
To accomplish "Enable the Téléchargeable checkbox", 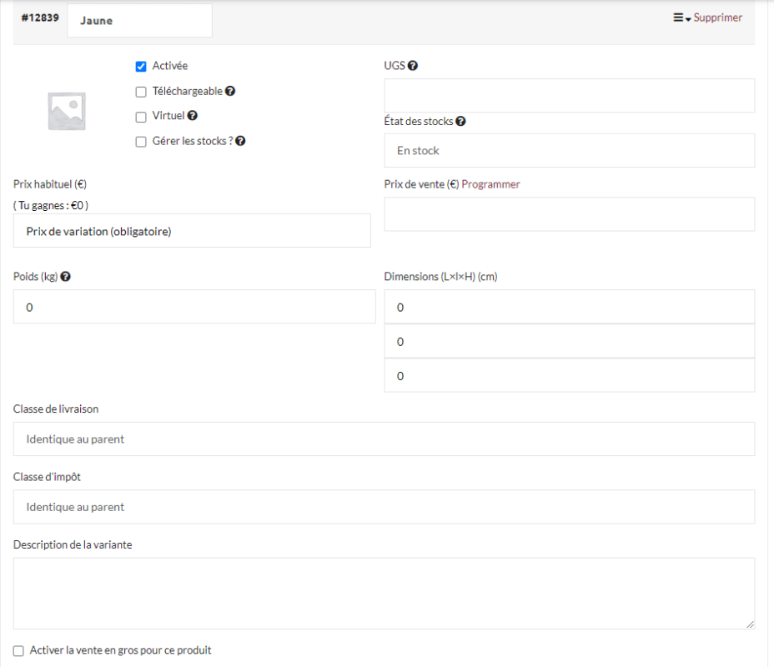I will coord(141,92).
